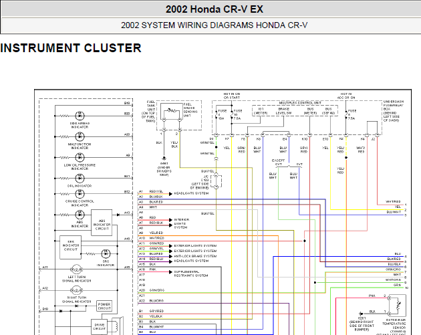Select the SRS INDICATOR LED symbol
421x335 pixels.
[106, 253]
